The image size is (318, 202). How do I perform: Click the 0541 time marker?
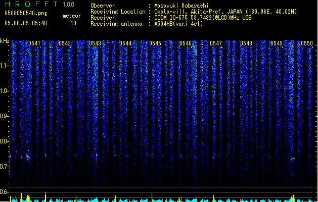[x=34, y=43]
